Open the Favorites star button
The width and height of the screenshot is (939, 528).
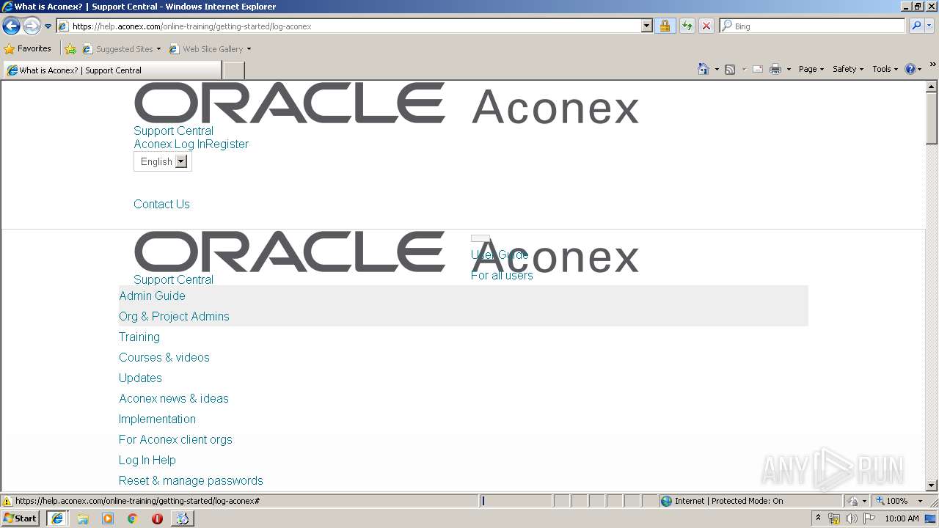coord(28,48)
